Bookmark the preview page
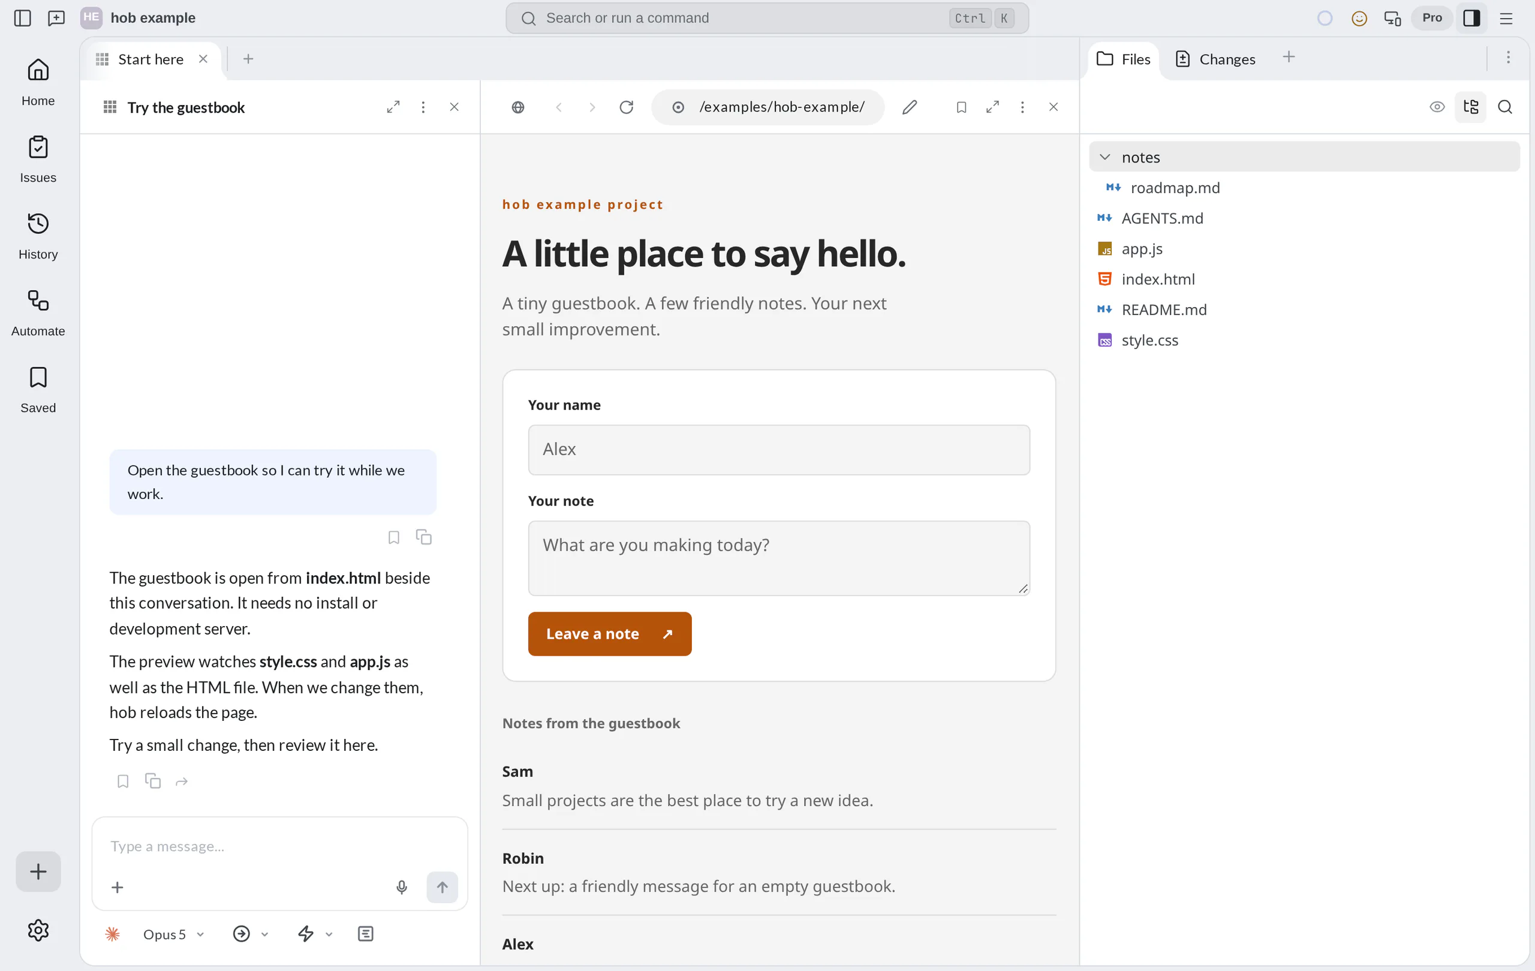Screen dimensions: 1535x971 pos(961,107)
